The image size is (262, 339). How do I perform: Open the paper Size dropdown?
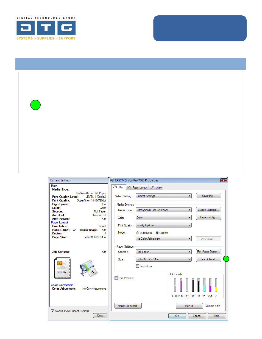click(164, 259)
